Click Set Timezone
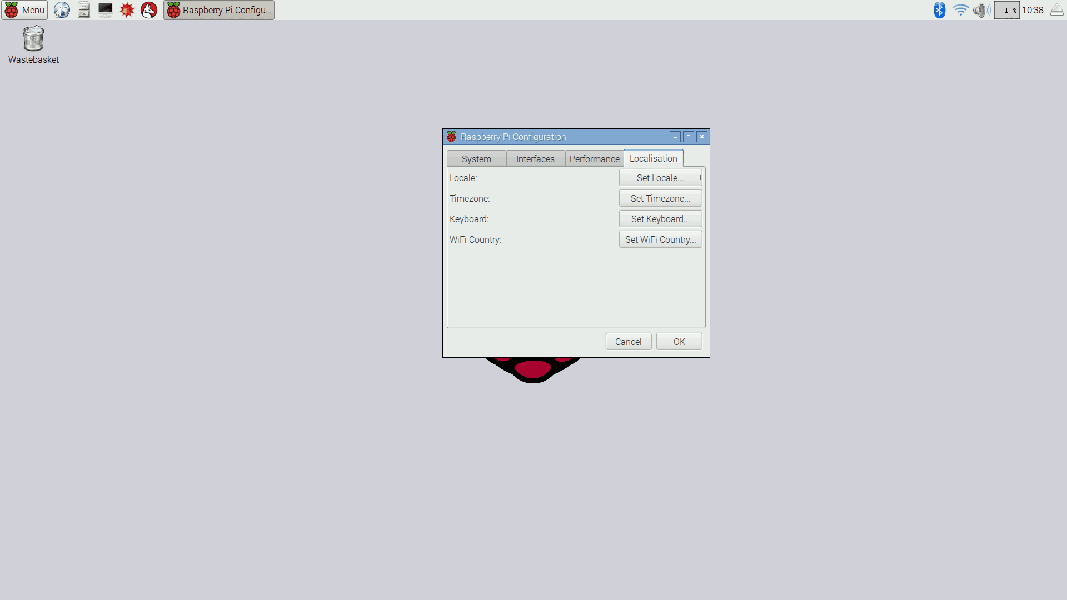The image size is (1067, 600). click(660, 198)
